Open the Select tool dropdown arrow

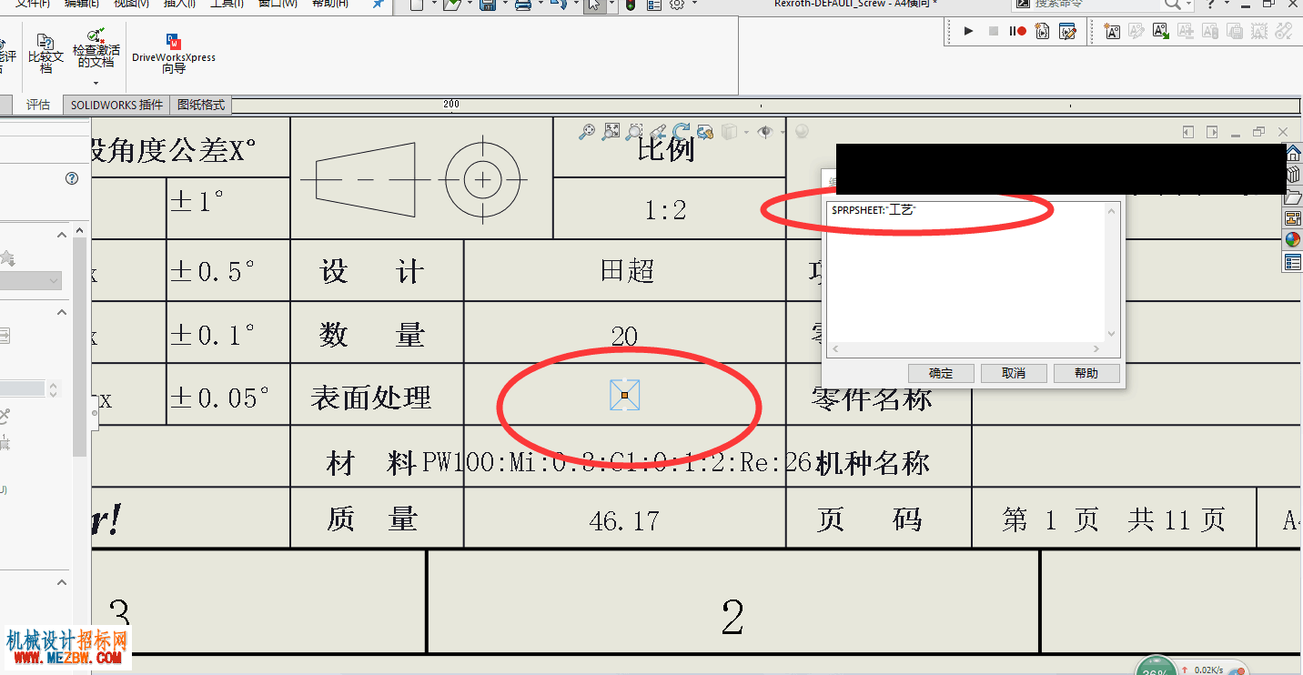pos(610,5)
